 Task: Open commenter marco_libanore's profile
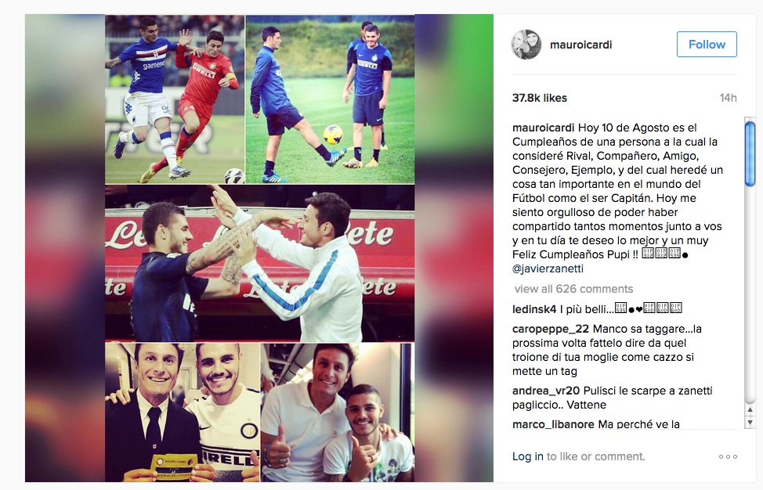(x=553, y=424)
